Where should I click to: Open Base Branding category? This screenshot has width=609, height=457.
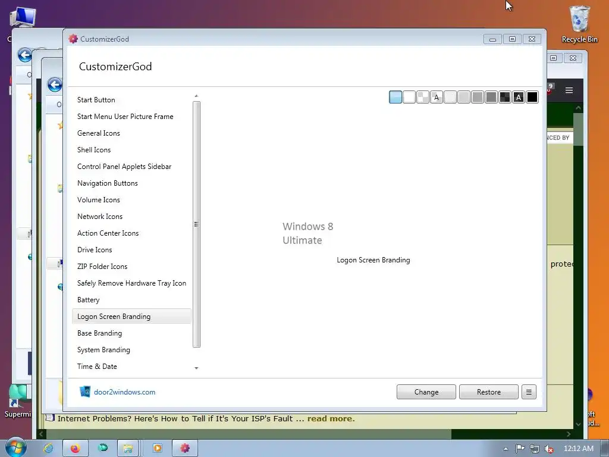click(x=131, y=333)
